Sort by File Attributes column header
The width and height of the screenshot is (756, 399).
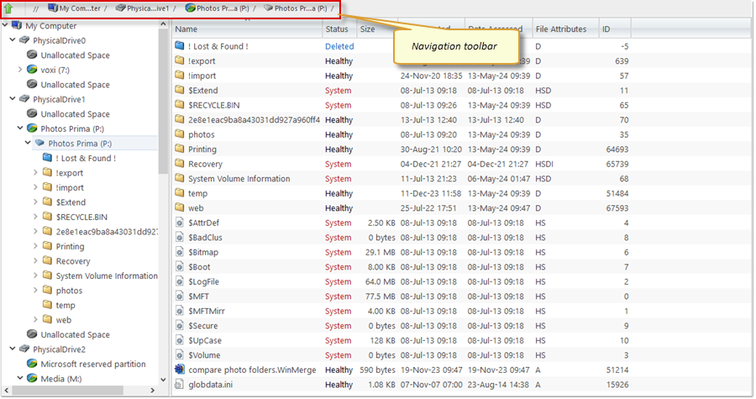(x=561, y=29)
